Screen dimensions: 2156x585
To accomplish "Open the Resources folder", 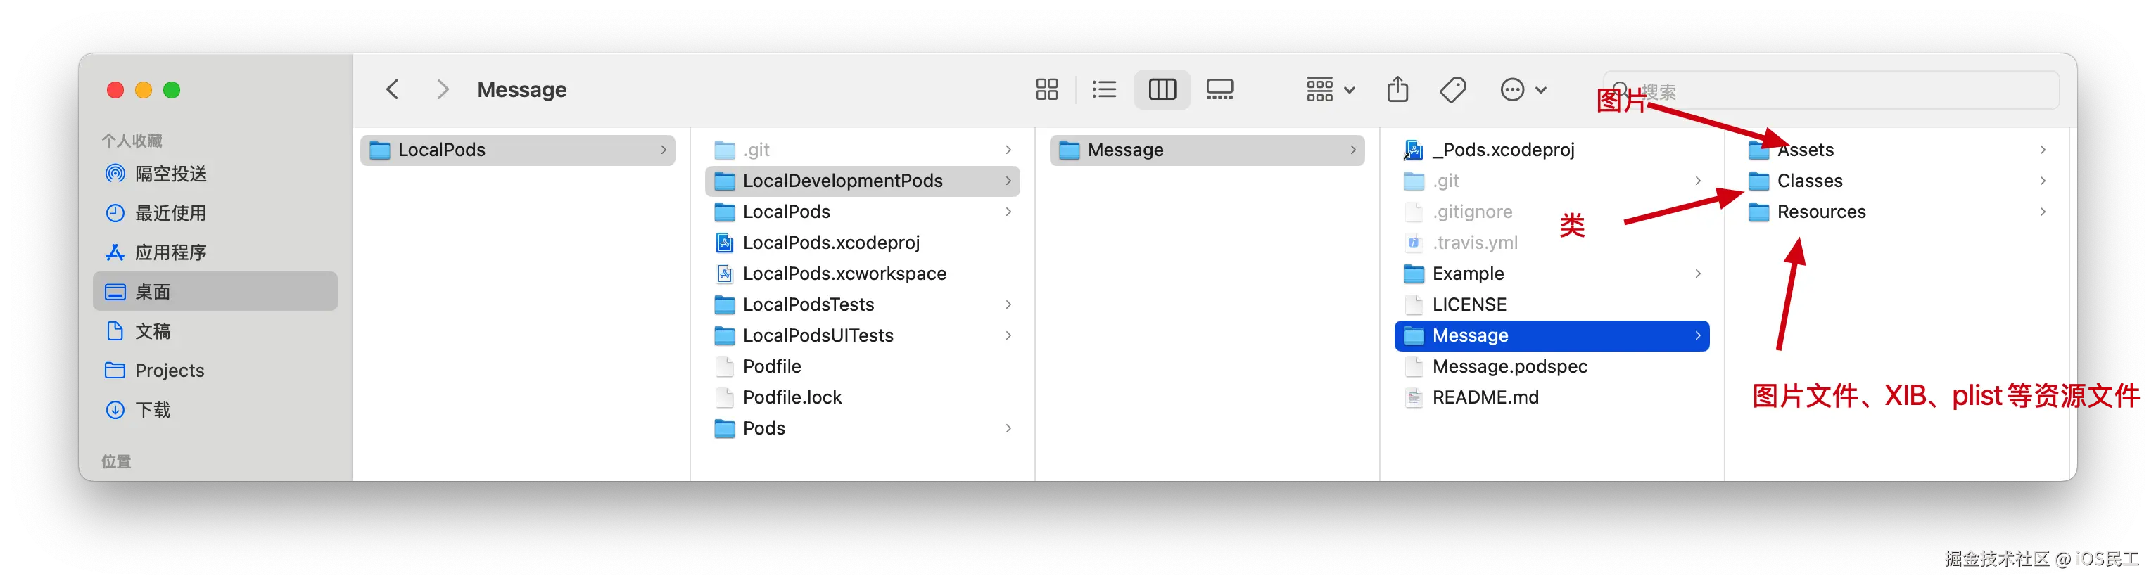I will (x=1820, y=212).
